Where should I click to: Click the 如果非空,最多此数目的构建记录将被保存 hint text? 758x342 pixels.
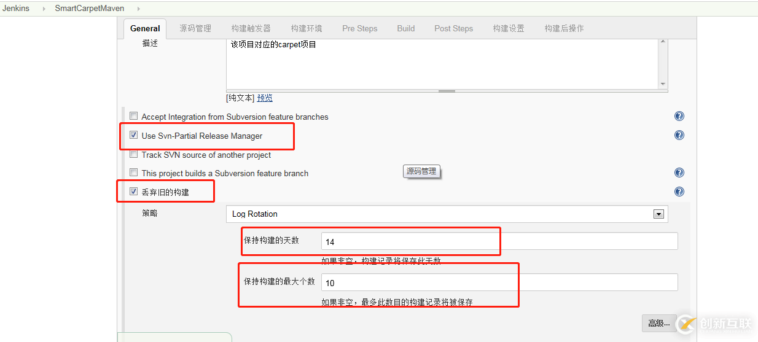[397, 302]
